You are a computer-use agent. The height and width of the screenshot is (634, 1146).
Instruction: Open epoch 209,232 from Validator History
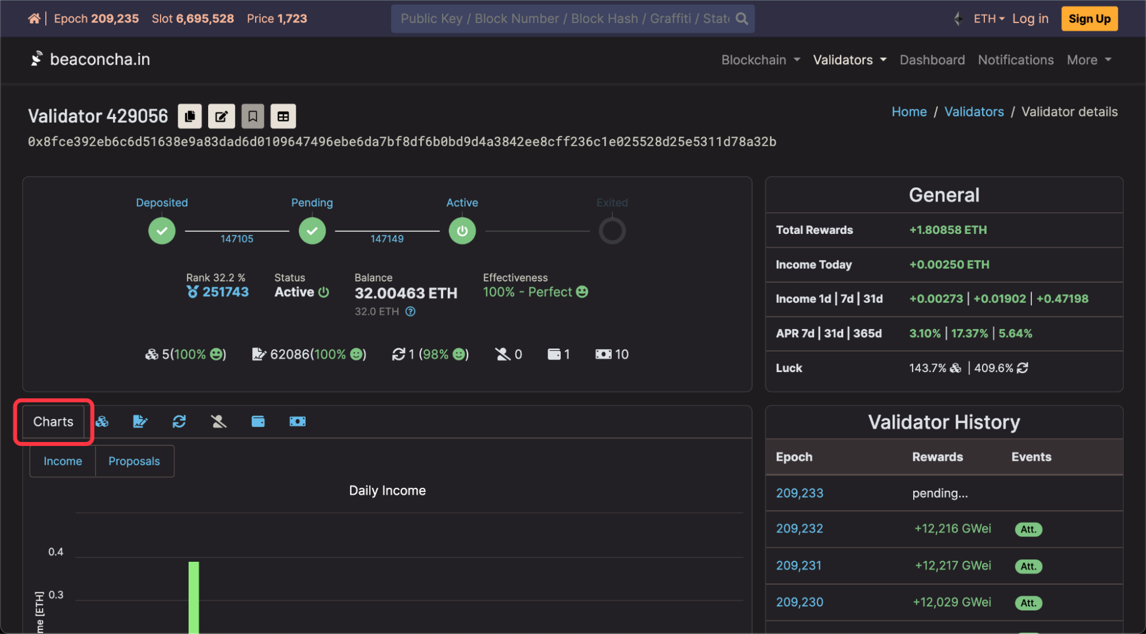(799, 529)
